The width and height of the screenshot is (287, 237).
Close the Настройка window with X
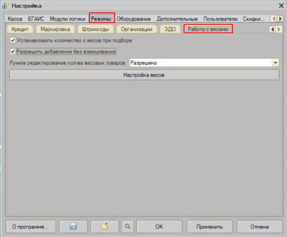(x=281, y=5)
